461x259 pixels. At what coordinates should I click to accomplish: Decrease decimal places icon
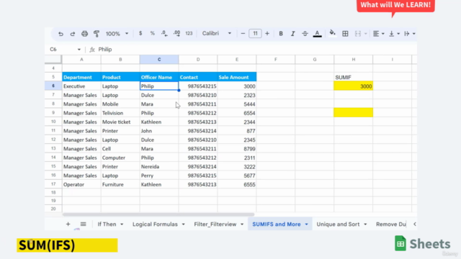click(164, 34)
